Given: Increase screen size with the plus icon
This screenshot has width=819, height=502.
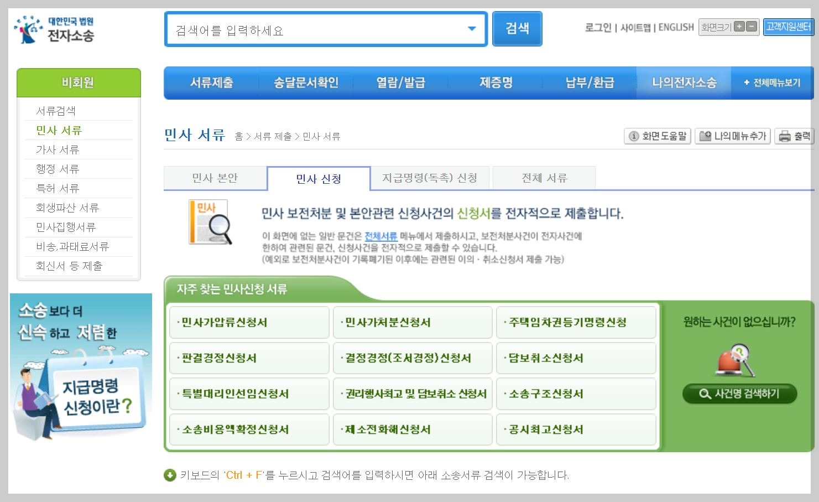Looking at the screenshot, I should pos(739,27).
